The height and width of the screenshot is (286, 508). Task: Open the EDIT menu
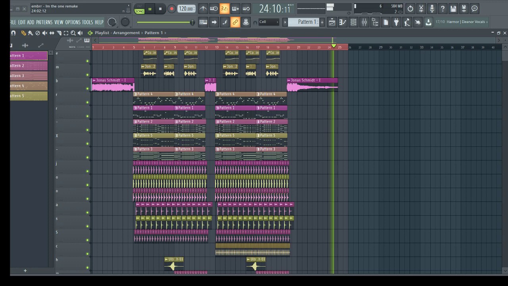coord(21,22)
